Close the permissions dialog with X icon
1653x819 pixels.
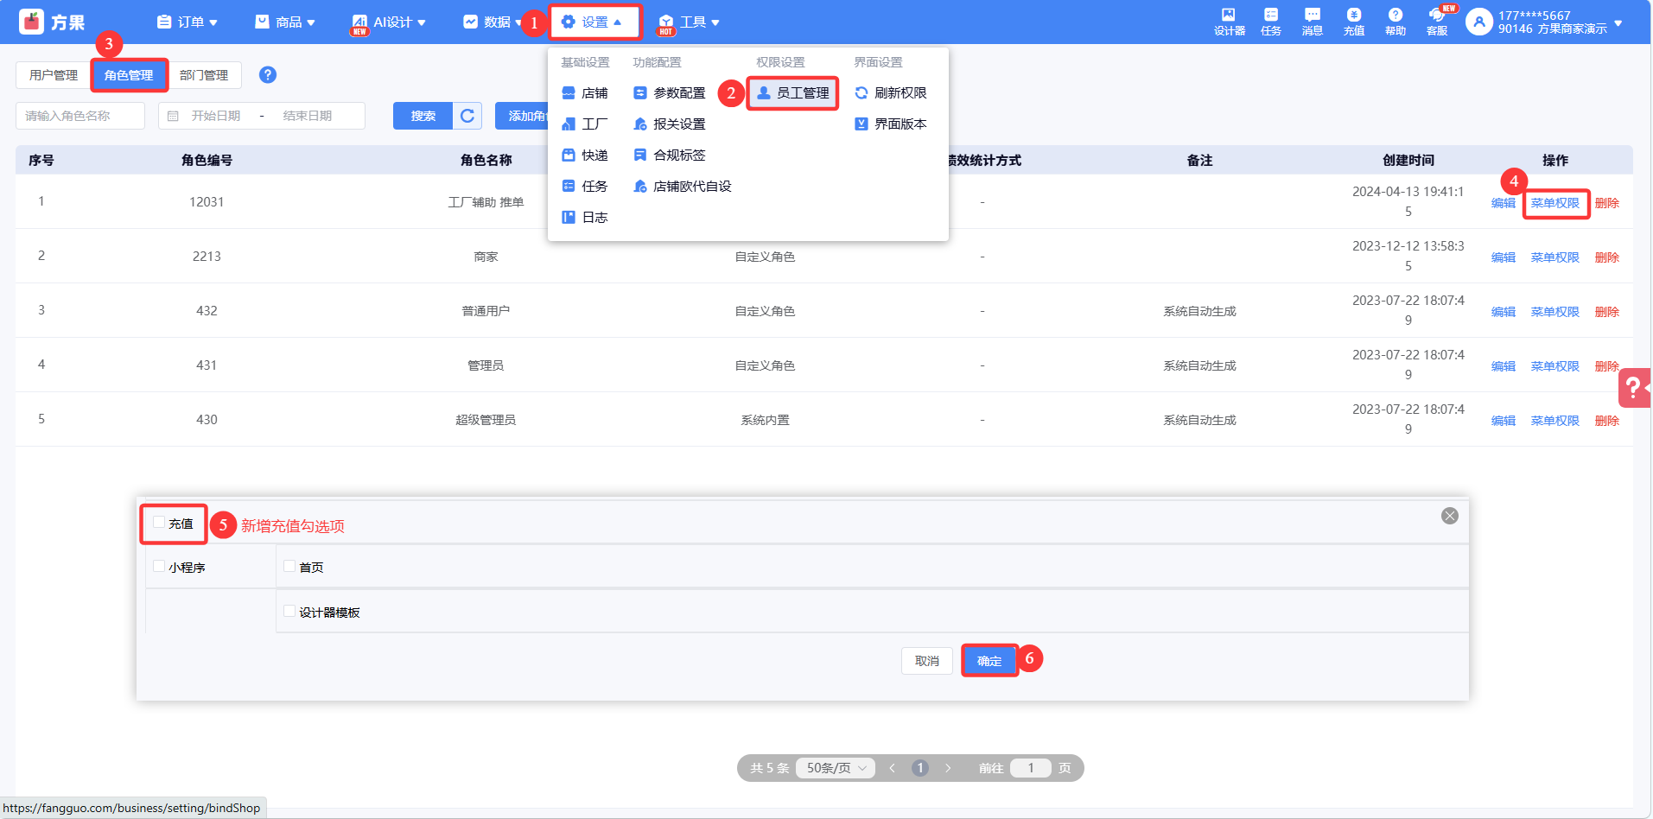[x=1449, y=516]
